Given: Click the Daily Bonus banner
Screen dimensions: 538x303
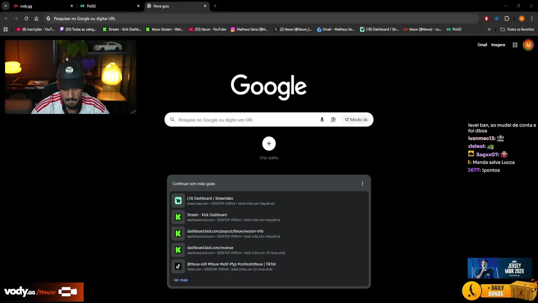Looking at the screenshot, I should click(499, 291).
